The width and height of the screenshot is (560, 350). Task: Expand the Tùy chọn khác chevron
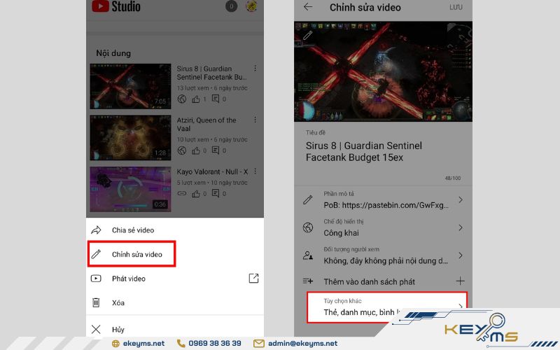(461, 306)
